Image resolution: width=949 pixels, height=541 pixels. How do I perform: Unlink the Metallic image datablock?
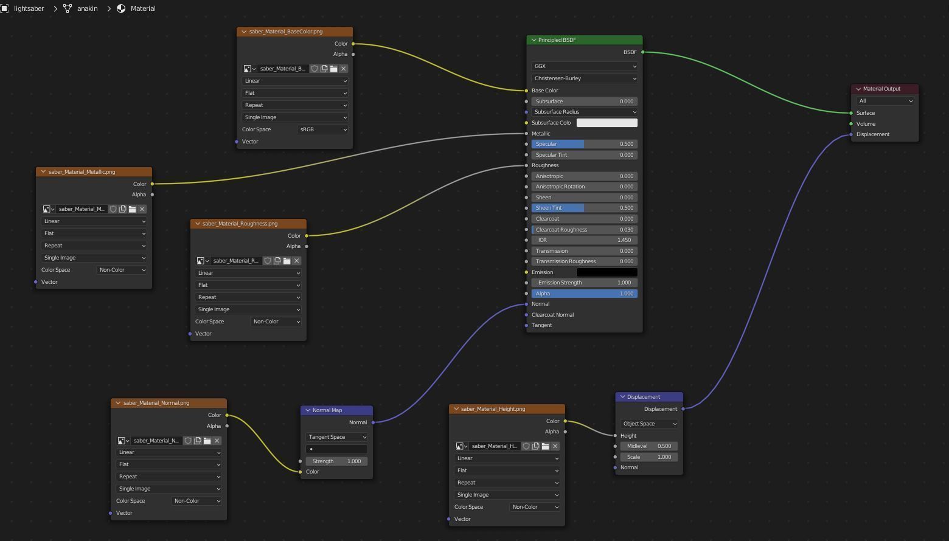(x=142, y=209)
